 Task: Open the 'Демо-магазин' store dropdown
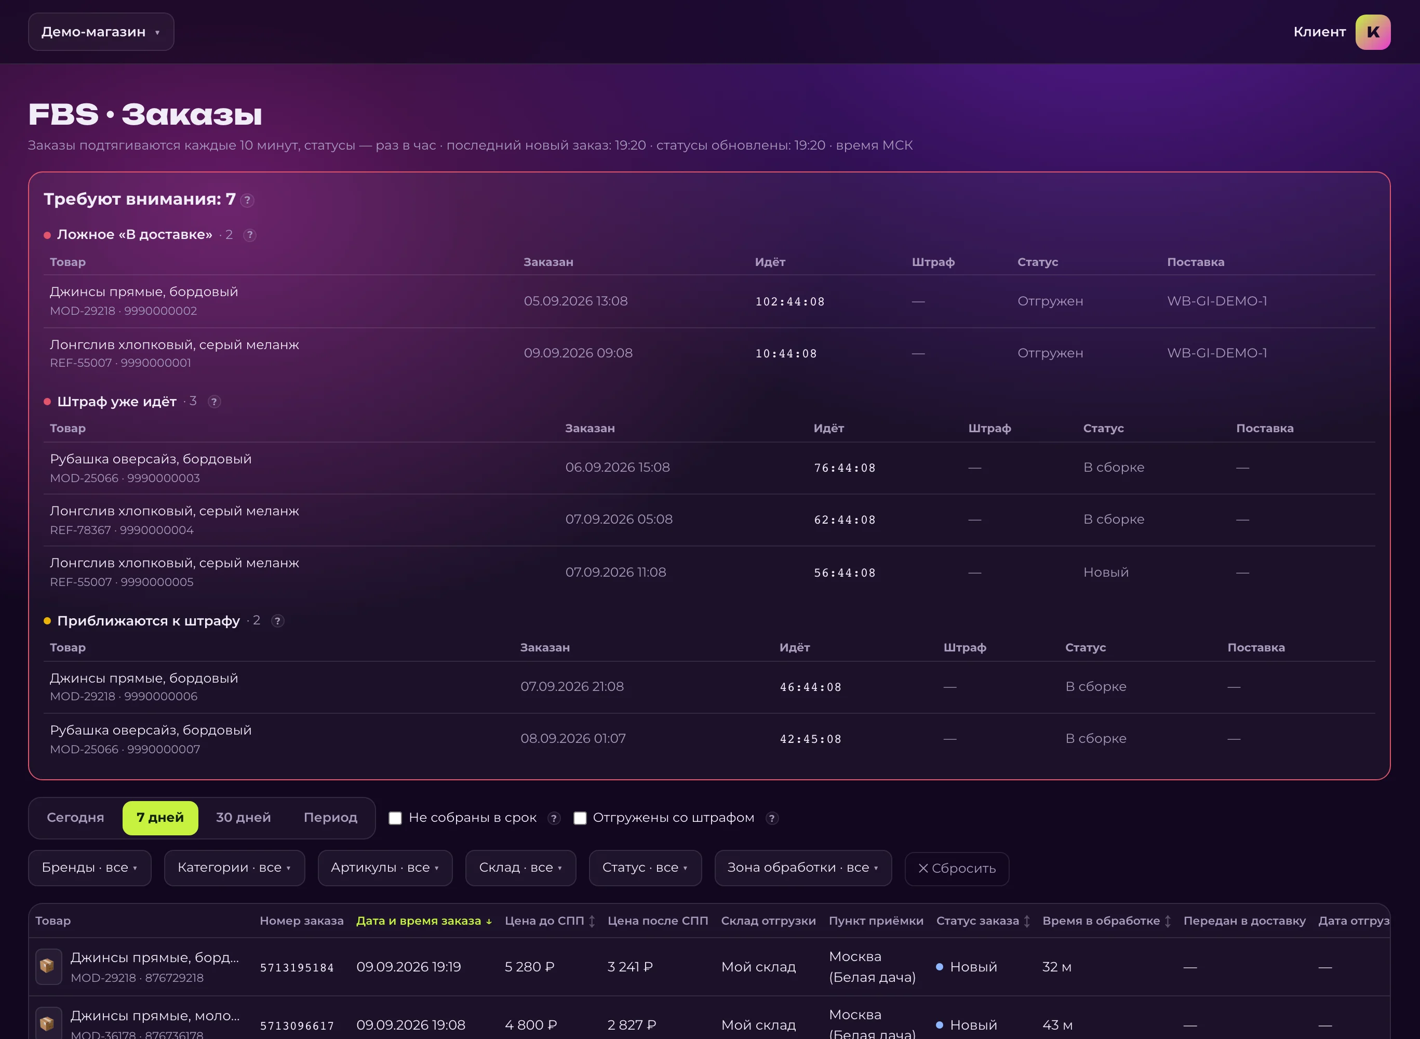[101, 32]
